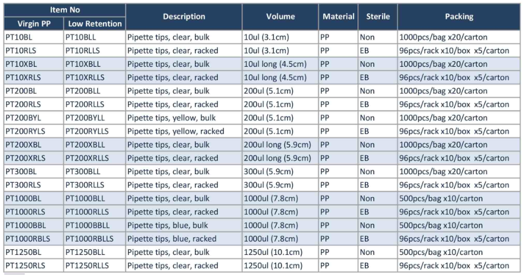Select the Packing column header
Image resolution: width=525 pixels, height=276 pixels.
click(x=459, y=17)
